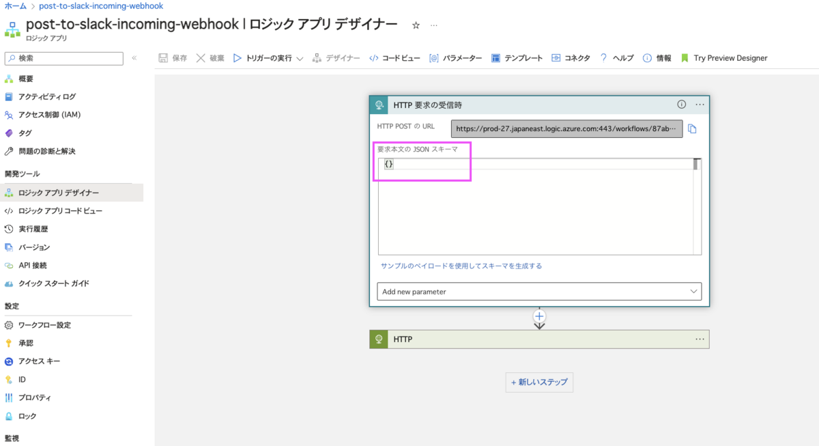Click the HTTP trigger globe icon
819x446 pixels.
pos(379,104)
